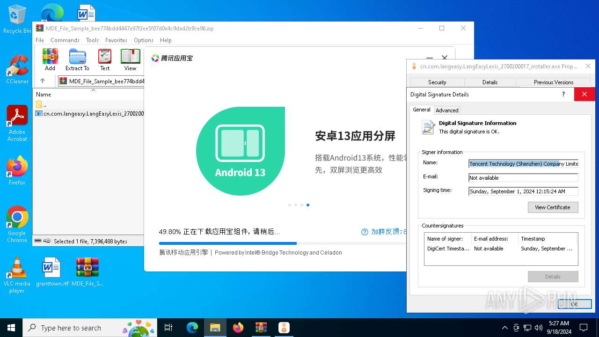Open the Options menu
This screenshot has width=599, height=337.
[144, 40]
